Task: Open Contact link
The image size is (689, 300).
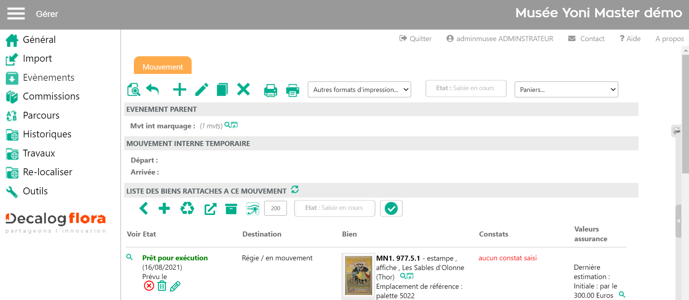Action: click(x=586, y=39)
